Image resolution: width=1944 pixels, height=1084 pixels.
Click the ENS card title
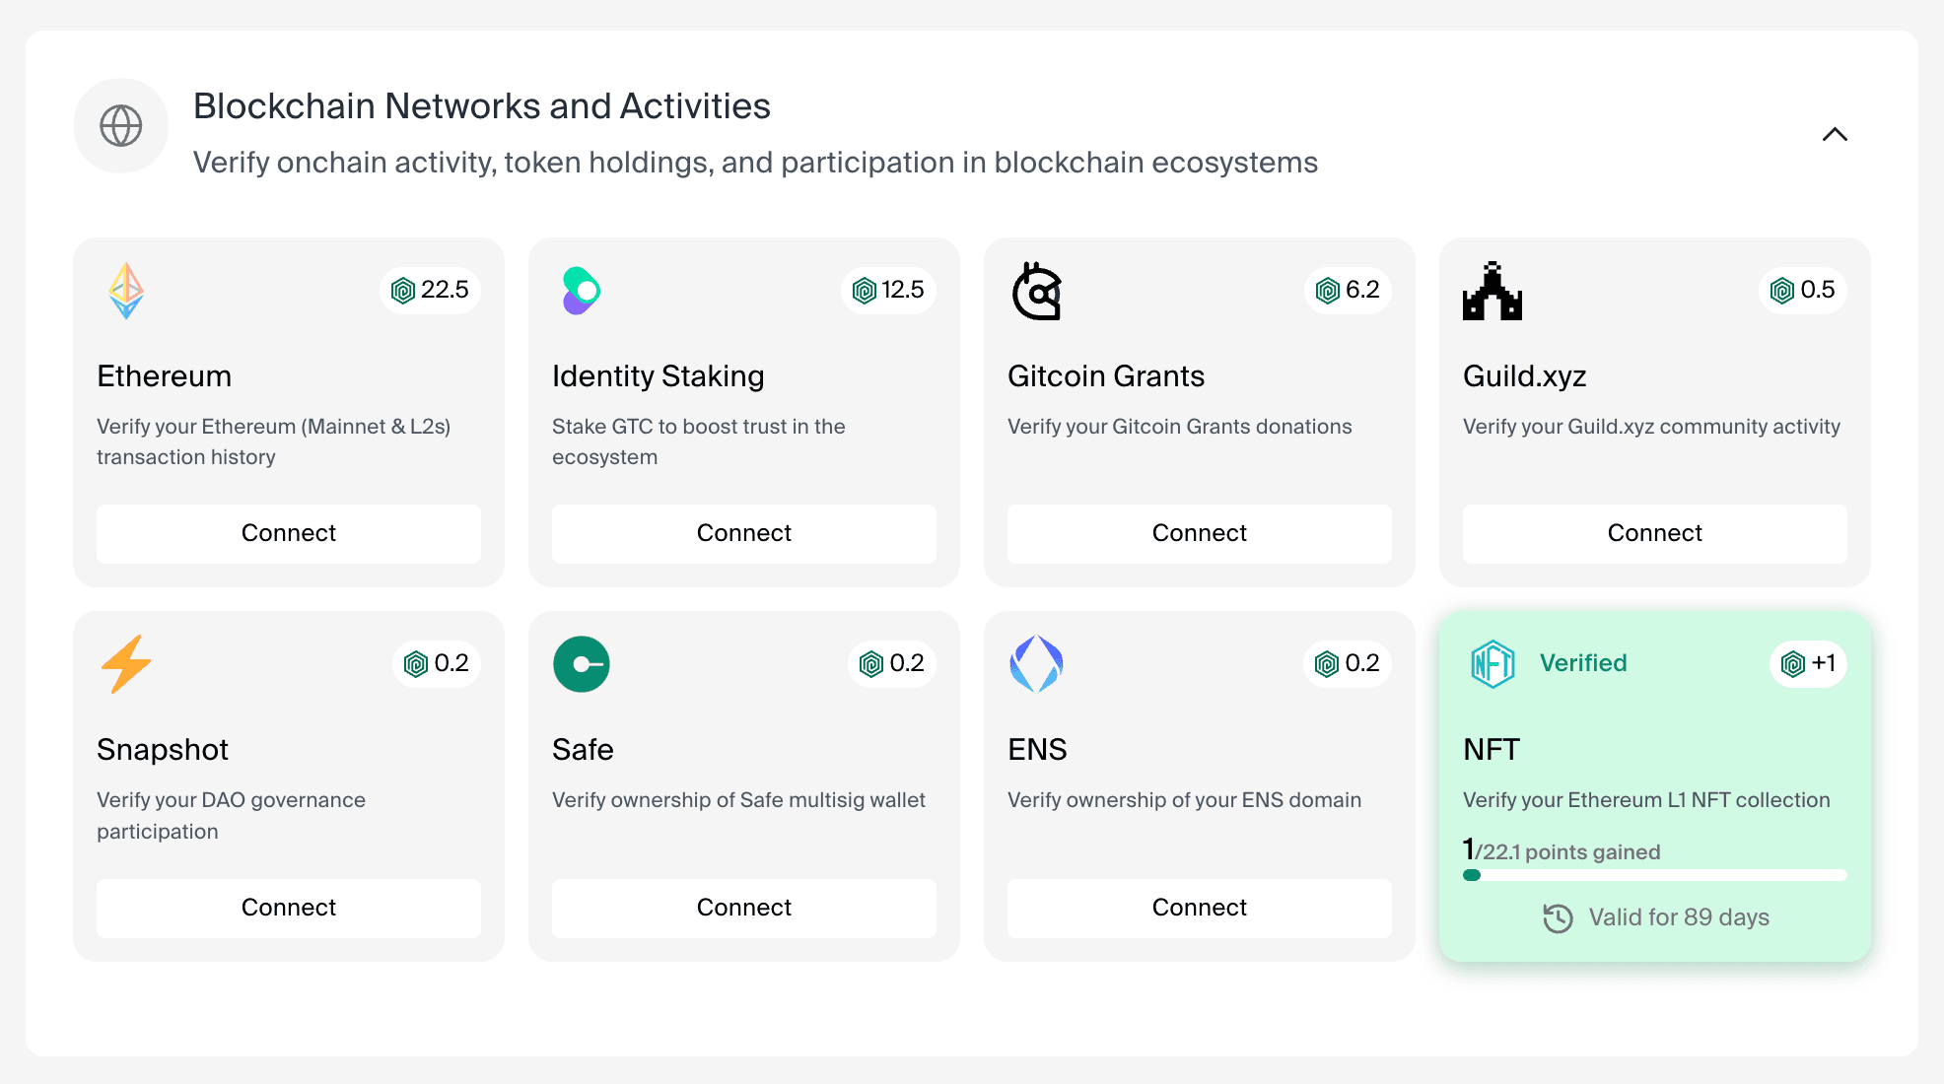[x=1037, y=750]
